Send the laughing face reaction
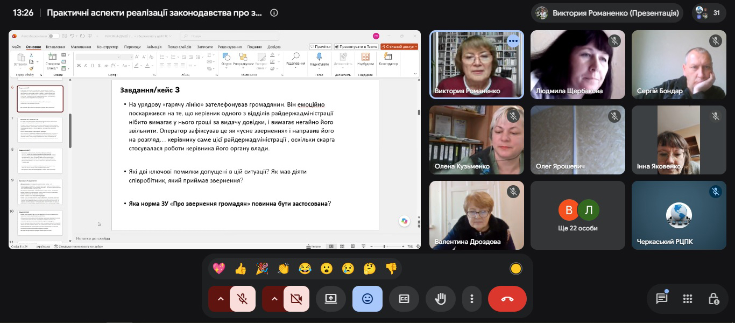 coord(305,268)
